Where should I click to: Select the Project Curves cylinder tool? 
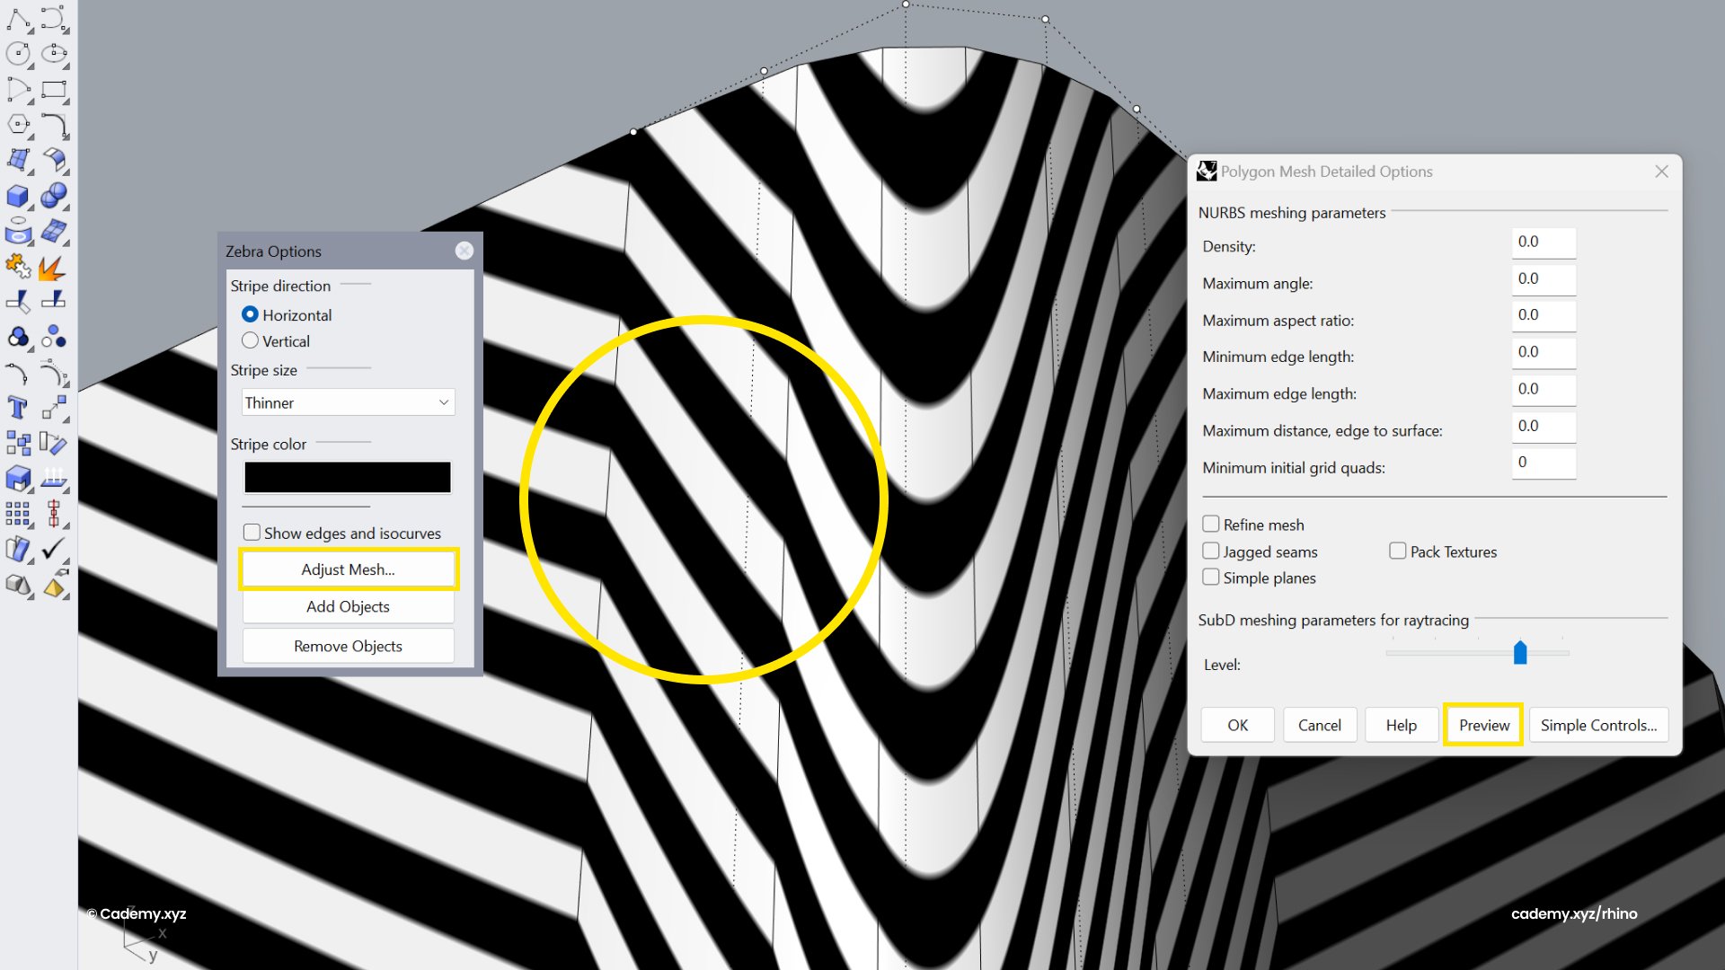pyautogui.click(x=18, y=231)
